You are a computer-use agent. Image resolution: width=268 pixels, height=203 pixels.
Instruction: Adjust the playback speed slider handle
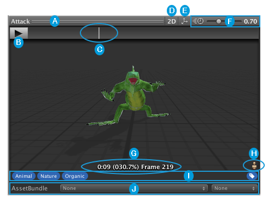[219, 21]
